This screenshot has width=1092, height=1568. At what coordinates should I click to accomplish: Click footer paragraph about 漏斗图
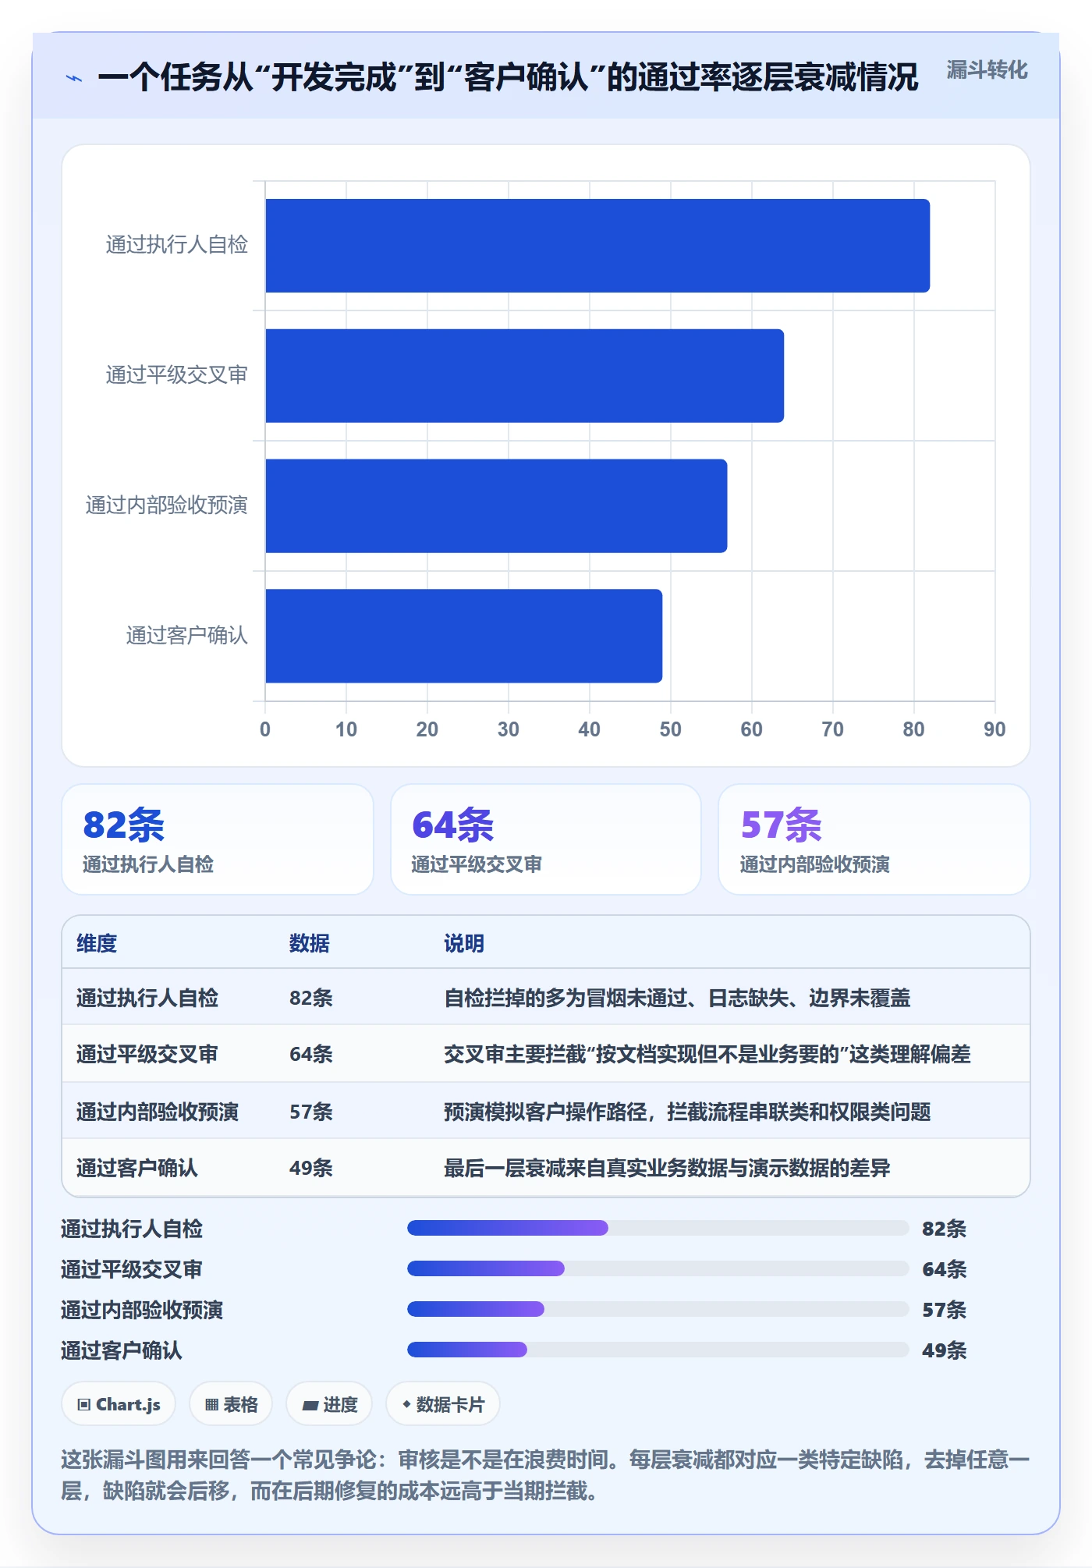coord(545,1475)
